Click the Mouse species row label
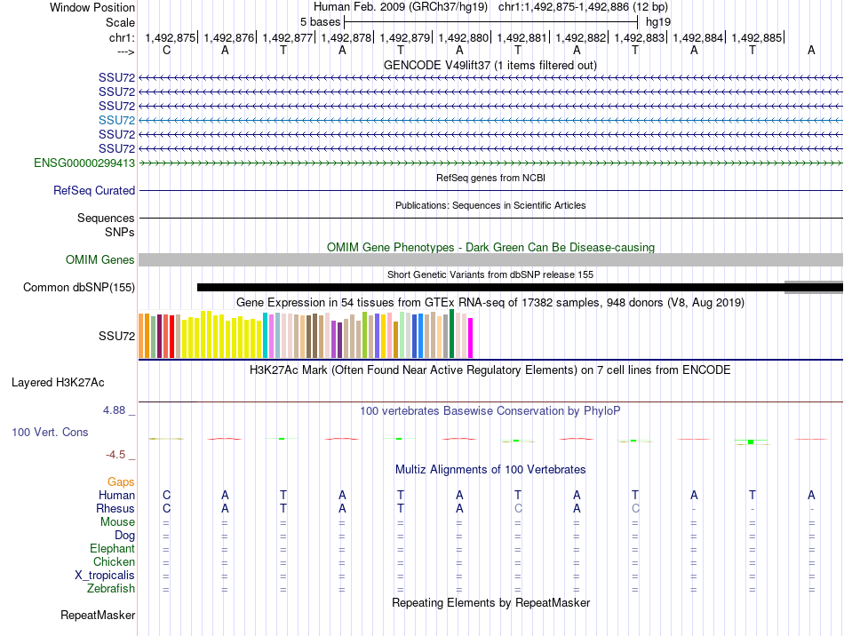 pos(117,522)
